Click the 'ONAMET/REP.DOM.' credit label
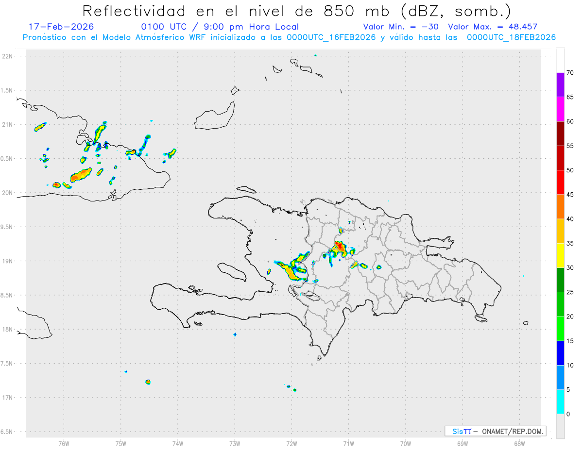The image size is (583, 450). click(512, 431)
